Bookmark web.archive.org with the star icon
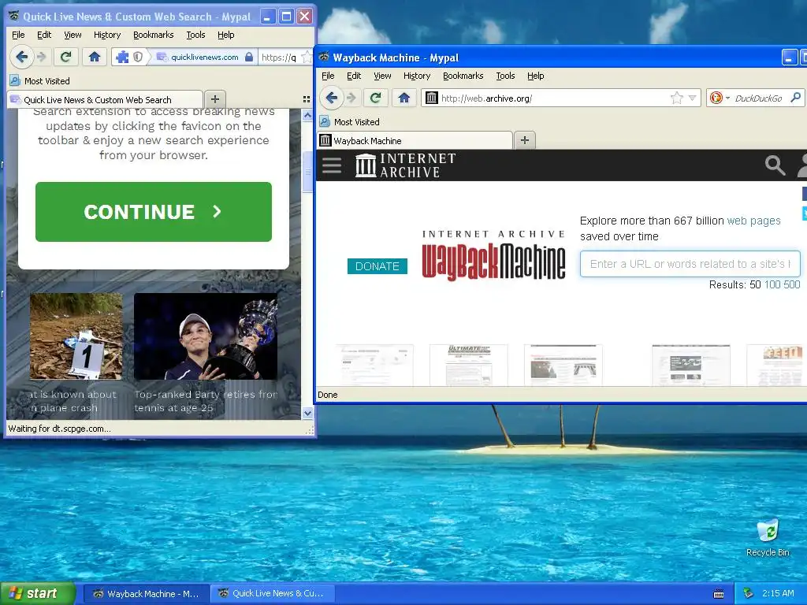Viewport: 807px width, 605px height. (x=677, y=98)
